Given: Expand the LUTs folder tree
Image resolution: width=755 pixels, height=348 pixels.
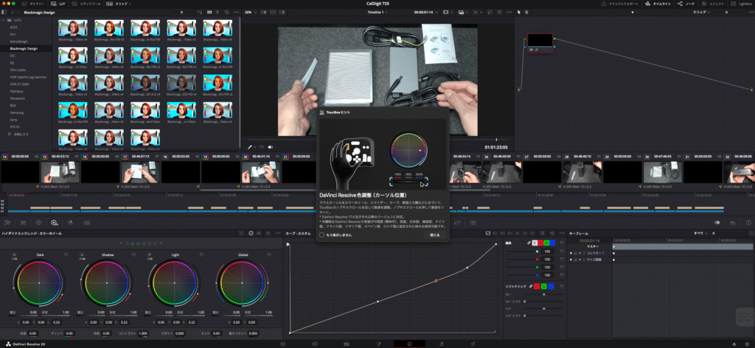Looking at the screenshot, I should click(4, 20).
